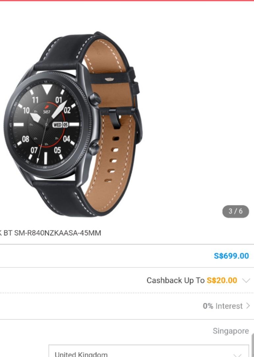Click the scrollbar handle at right edge
Viewport: 254px width, 357px height.
point(253,345)
